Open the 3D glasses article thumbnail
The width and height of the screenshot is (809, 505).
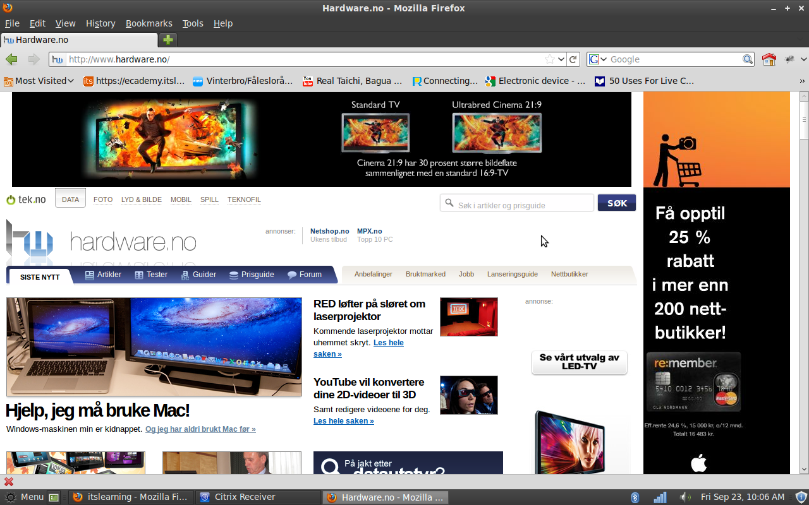click(469, 395)
